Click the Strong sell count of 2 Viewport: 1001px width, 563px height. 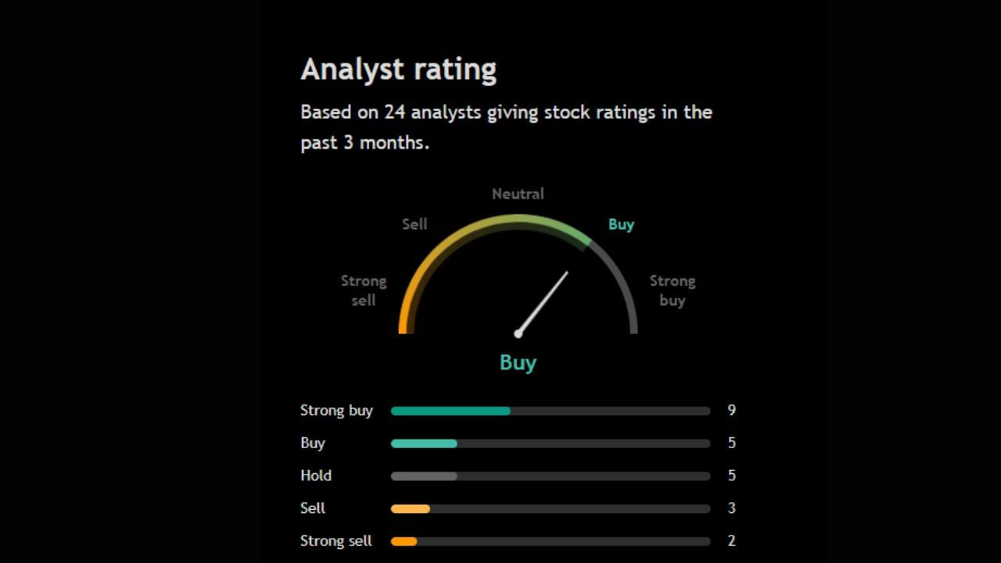coord(732,541)
